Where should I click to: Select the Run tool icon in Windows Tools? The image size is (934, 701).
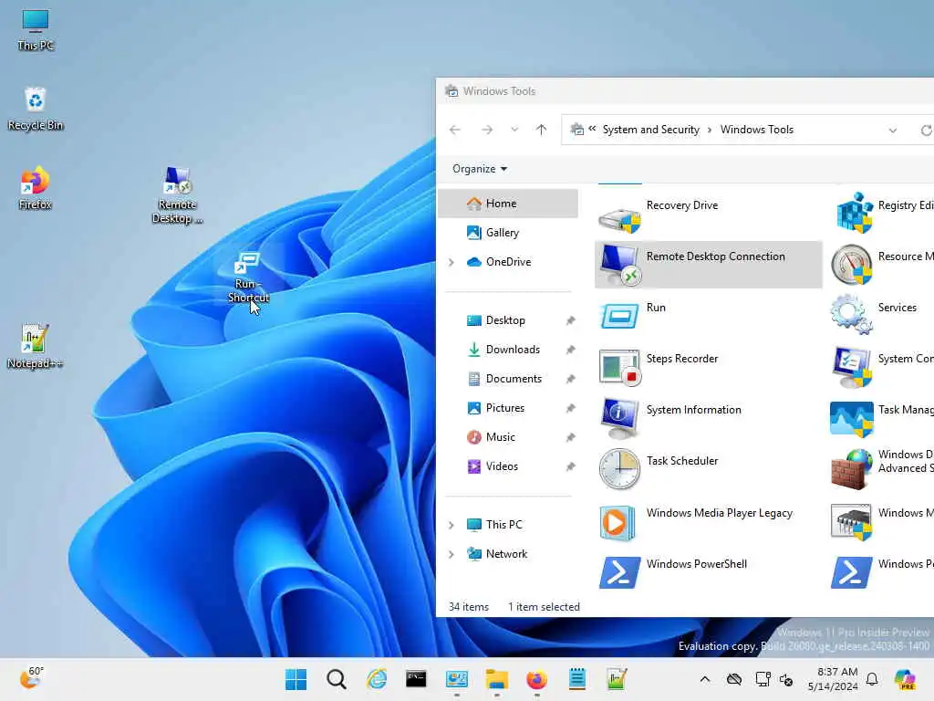pyautogui.click(x=619, y=315)
